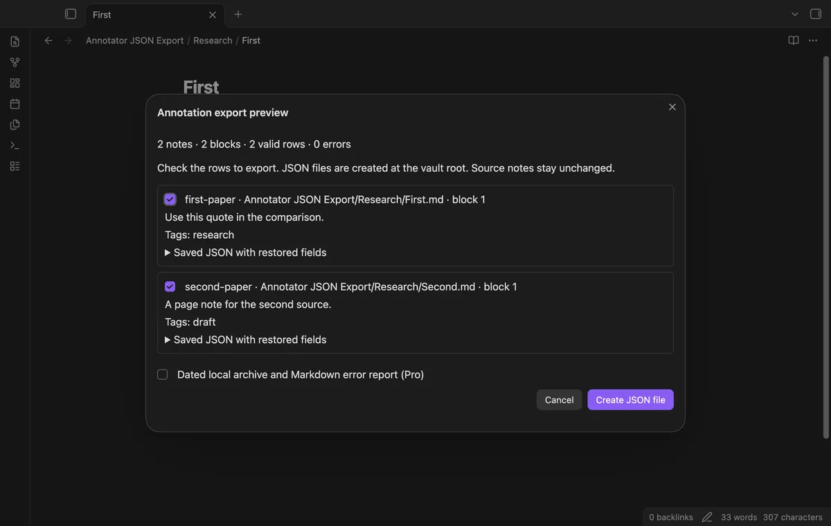Screen dimensions: 831x526
Task: Uncheck the first-paper row checkbox
Action: tap(170, 199)
